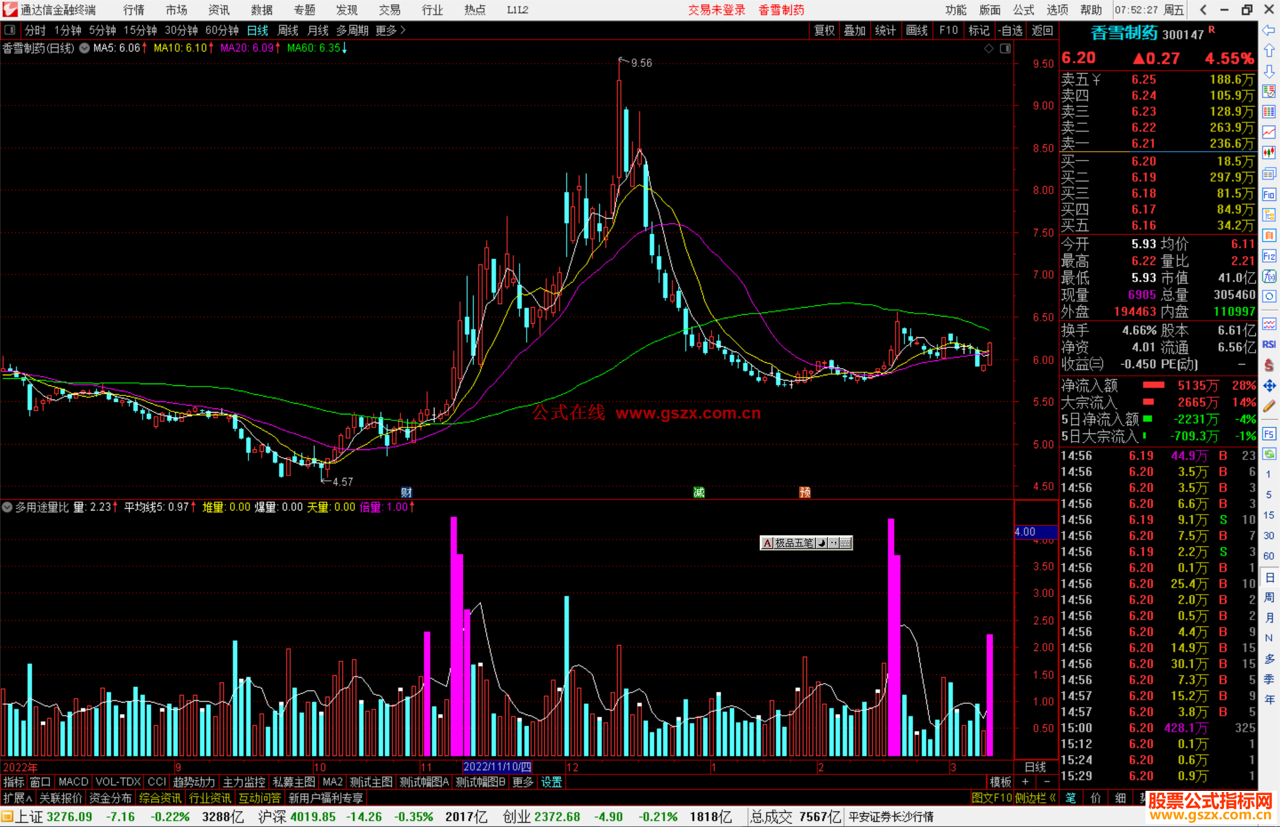This screenshot has width=1280, height=827.
Task: Click the moon icon on 极品五笔 toolbar
Action: (x=821, y=543)
